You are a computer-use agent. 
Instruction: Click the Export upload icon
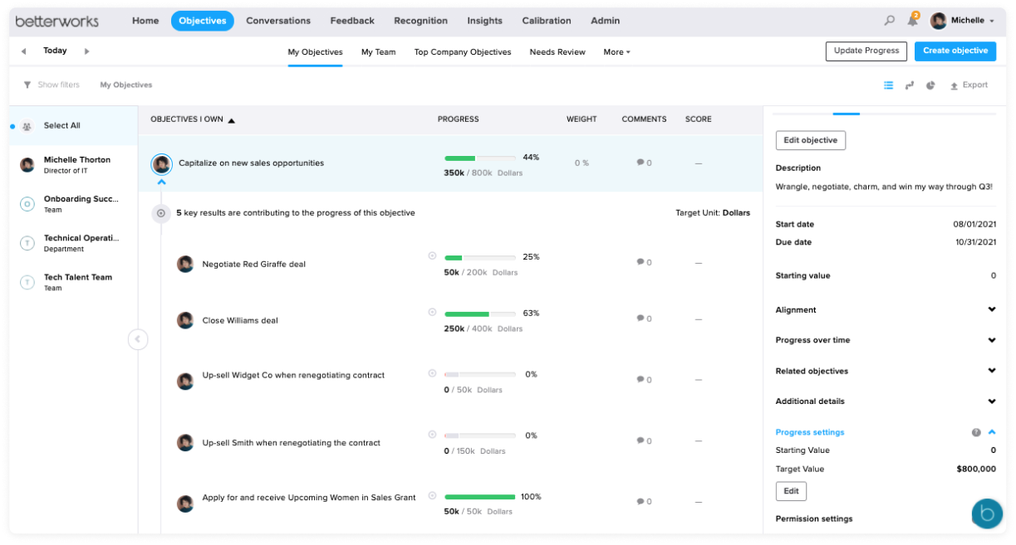[x=955, y=85]
